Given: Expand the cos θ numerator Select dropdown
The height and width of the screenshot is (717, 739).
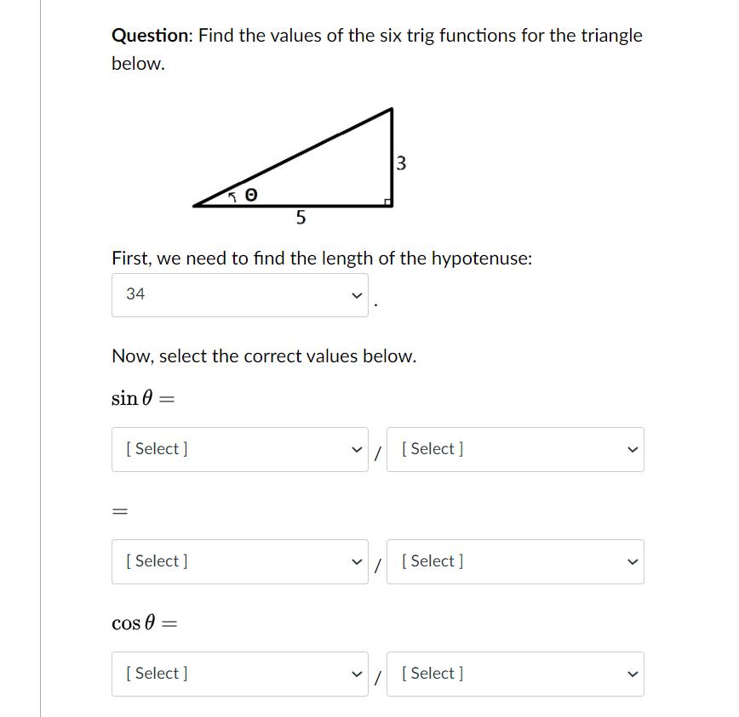Looking at the screenshot, I should (239, 674).
